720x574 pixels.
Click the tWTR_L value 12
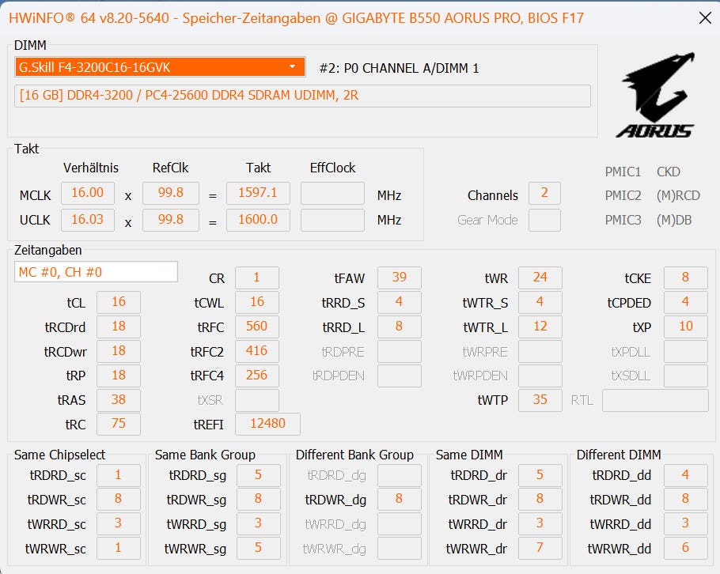[540, 327]
